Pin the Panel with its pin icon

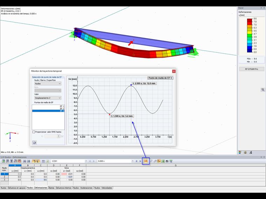click(x=261, y=8)
